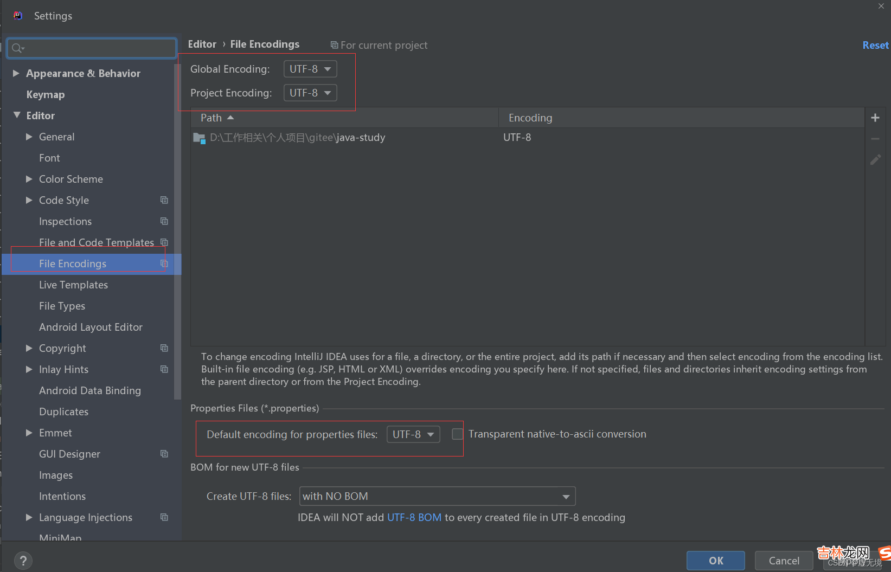Click the help question mark button
The image size is (891, 572).
(x=23, y=561)
